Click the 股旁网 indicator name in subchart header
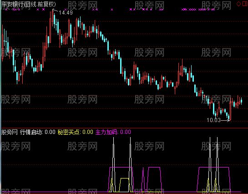Viewport: 248px width, 194px height. click(10, 132)
